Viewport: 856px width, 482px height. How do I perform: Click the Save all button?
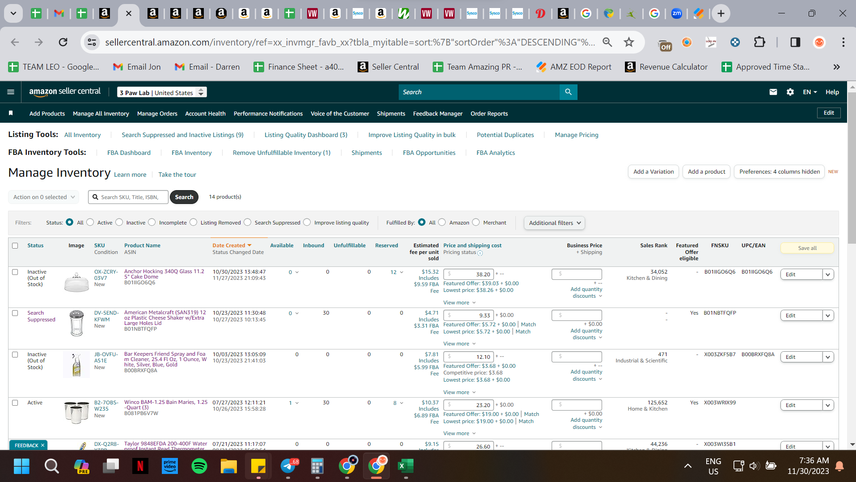(807, 248)
